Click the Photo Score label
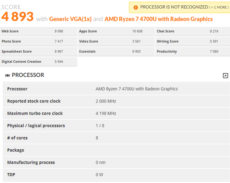 pyautogui.click(x=11, y=41)
